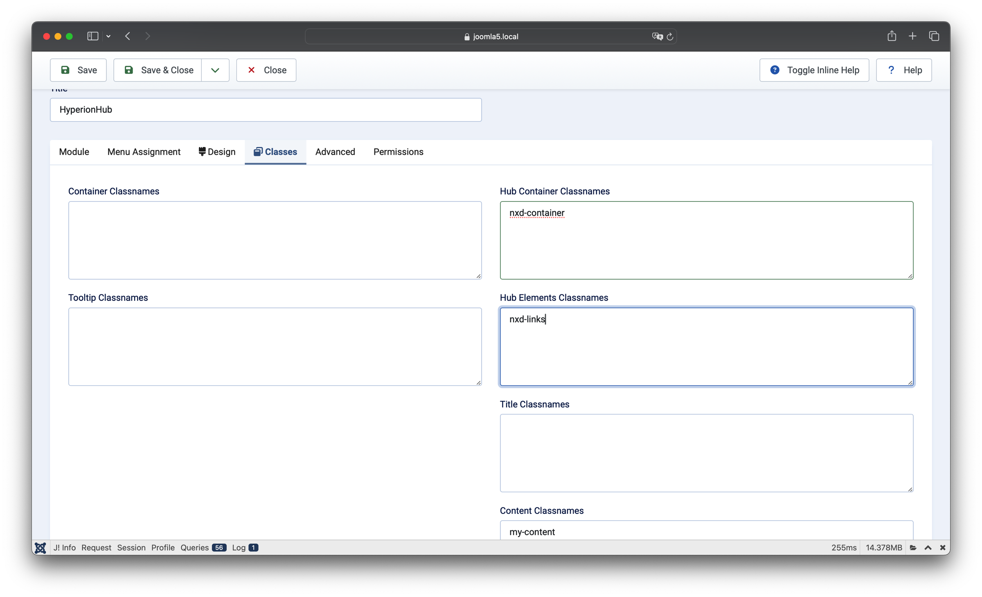
Task: Reload the page with refresh icon
Action: (670, 36)
